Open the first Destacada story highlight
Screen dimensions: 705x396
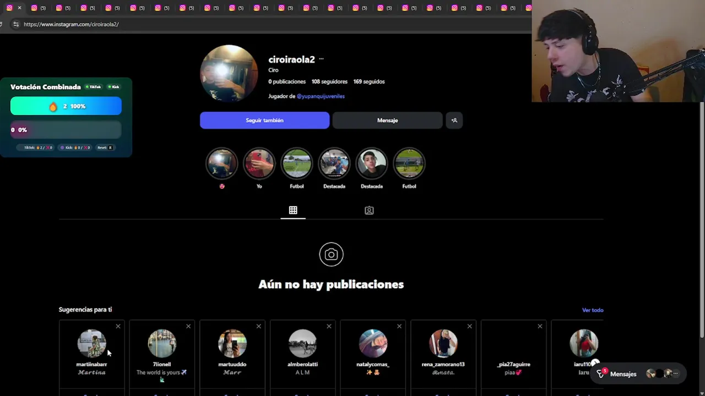[334, 164]
